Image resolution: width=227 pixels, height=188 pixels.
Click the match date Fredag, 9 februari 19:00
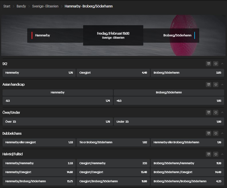[x=113, y=34]
